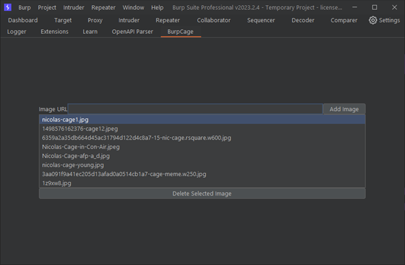The height and width of the screenshot is (265, 405).
Task: Switch to the Target tab
Action: coord(63,20)
